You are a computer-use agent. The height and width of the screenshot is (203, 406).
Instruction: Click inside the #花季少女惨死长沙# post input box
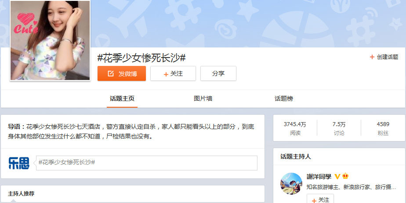146,163
